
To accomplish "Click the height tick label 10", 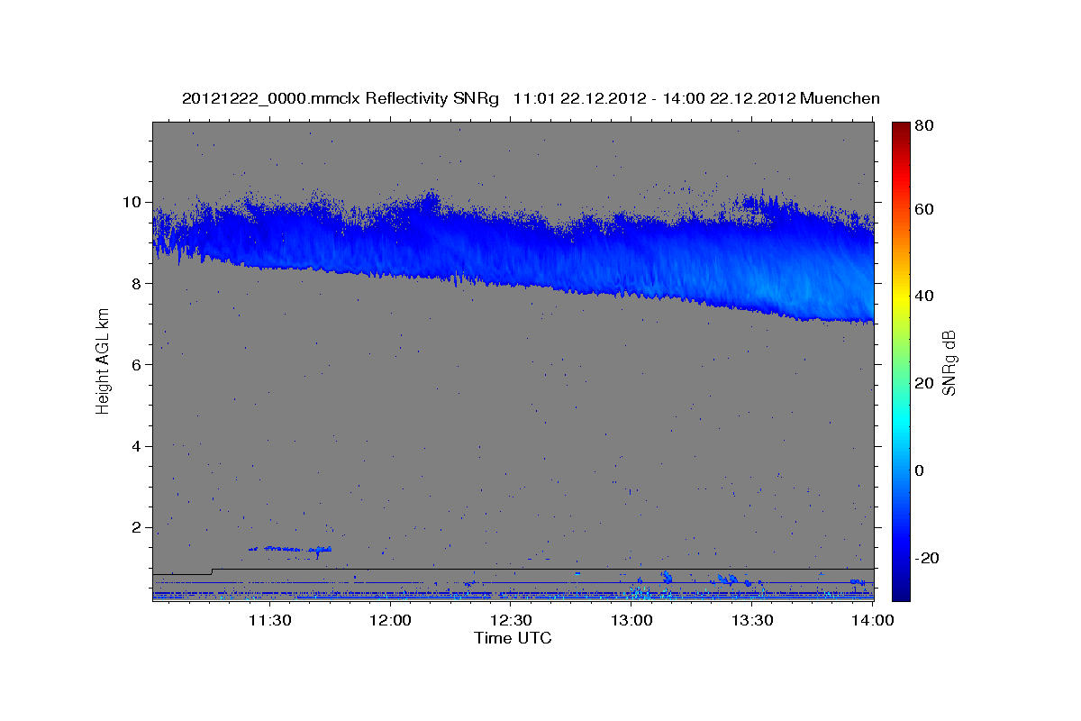I will pos(133,202).
